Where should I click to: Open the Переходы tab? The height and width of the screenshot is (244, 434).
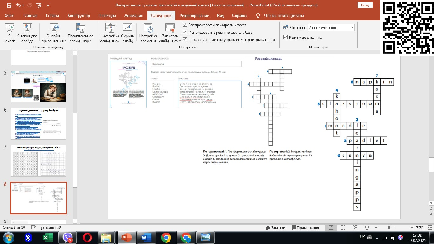[108, 15]
